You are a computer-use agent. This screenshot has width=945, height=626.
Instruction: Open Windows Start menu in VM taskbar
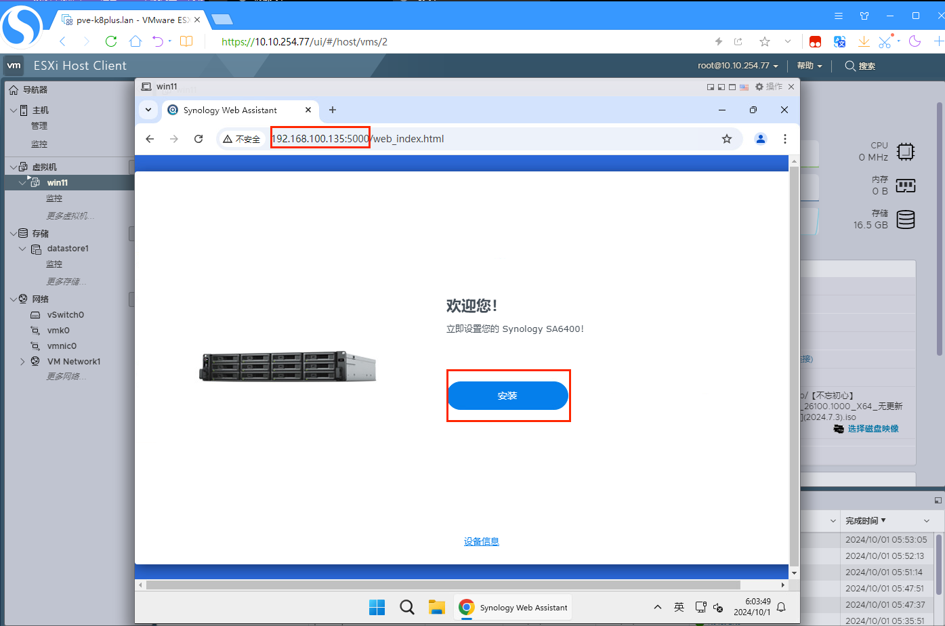point(377,607)
